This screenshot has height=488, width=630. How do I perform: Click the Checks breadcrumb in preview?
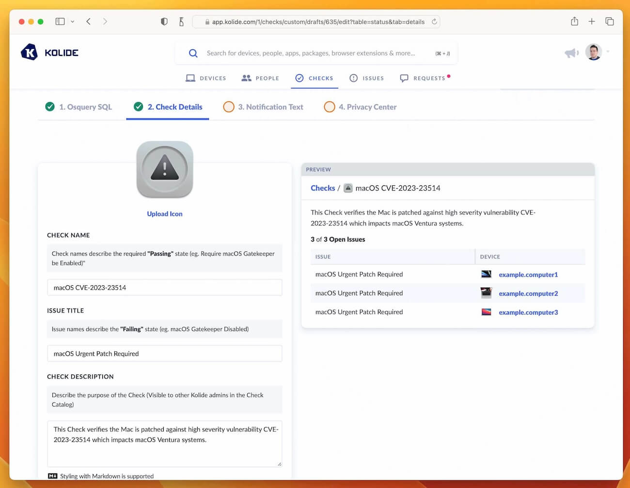tap(323, 188)
